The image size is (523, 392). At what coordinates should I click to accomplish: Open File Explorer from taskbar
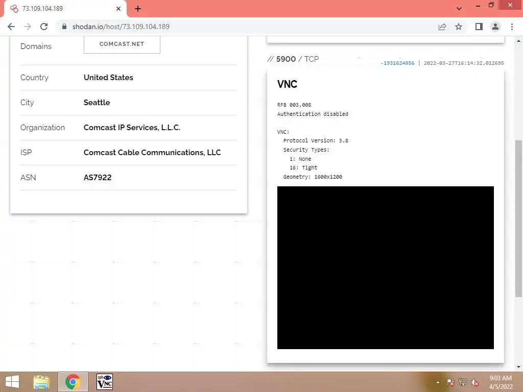point(41,382)
